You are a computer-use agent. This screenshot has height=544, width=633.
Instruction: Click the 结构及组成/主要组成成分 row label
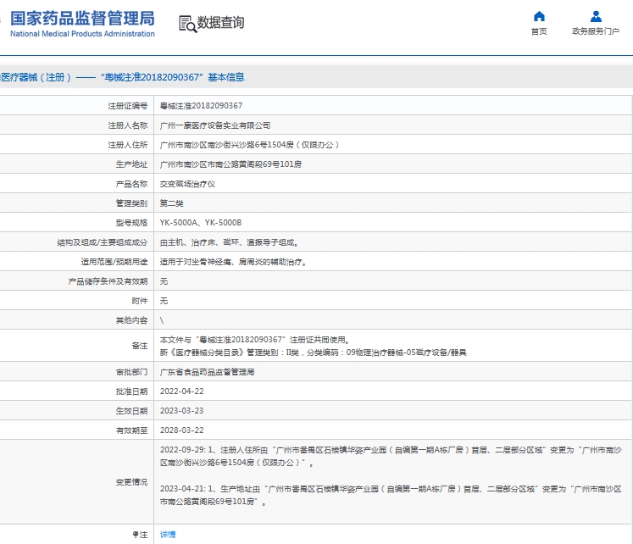(x=103, y=242)
